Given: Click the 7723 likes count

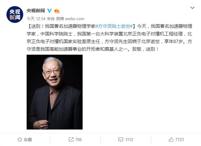Looking at the screenshot, I should point(180,140).
